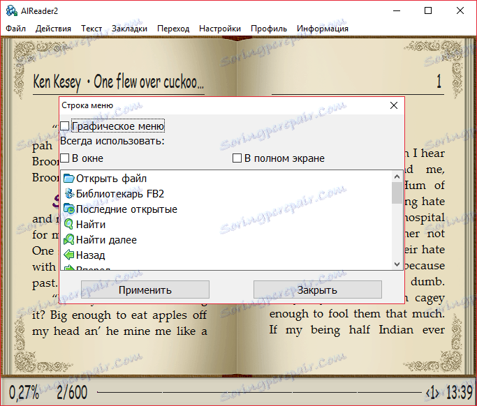Click the Найти далее search-next icon
This screenshot has height=406, width=477.
[x=68, y=240]
